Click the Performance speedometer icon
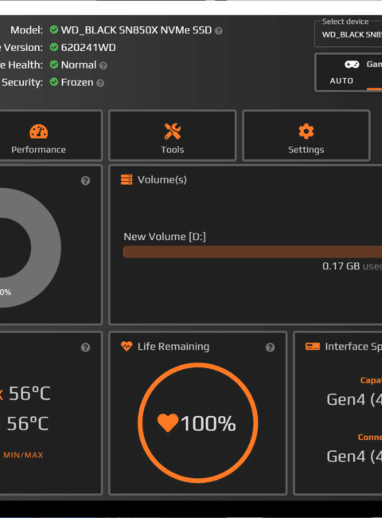 (38, 131)
